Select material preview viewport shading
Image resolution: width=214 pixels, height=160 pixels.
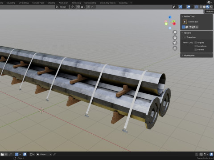tap(208, 7)
